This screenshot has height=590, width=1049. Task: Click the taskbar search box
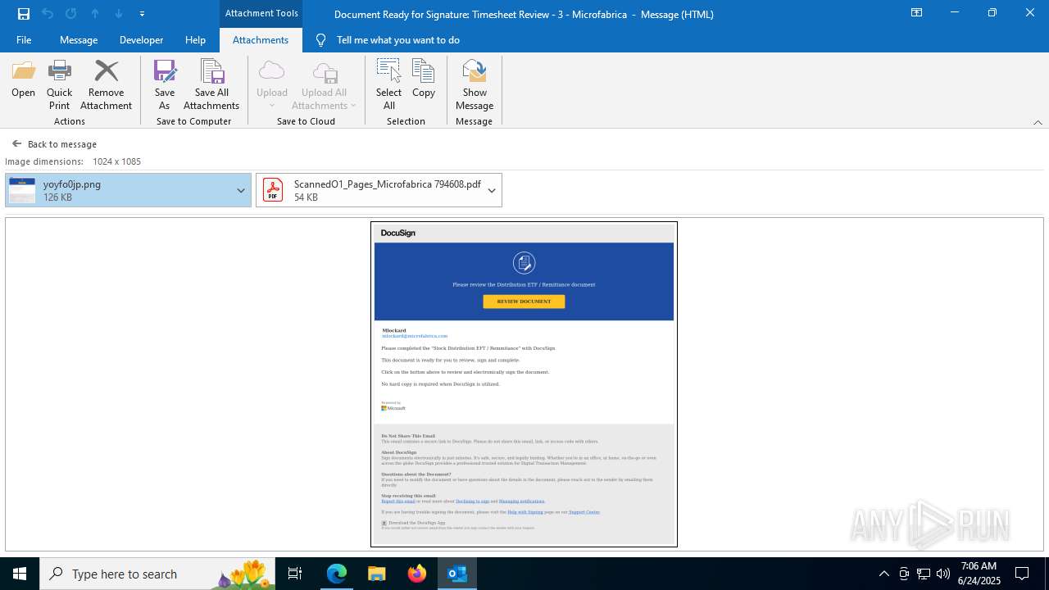159,574
